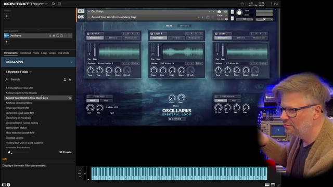Click Filter Multi Mod button

(106, 101)
